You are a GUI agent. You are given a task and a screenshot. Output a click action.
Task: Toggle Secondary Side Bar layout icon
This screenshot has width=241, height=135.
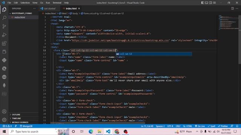point(210,3)
